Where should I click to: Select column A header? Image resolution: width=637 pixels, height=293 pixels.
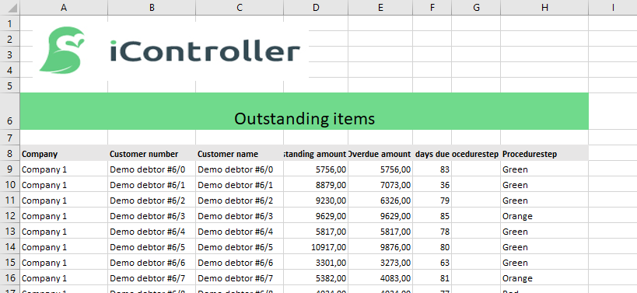coord(64,7)
